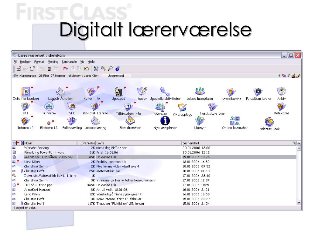
Task: Sort list by Emne column header
Action: click(139, 143)
